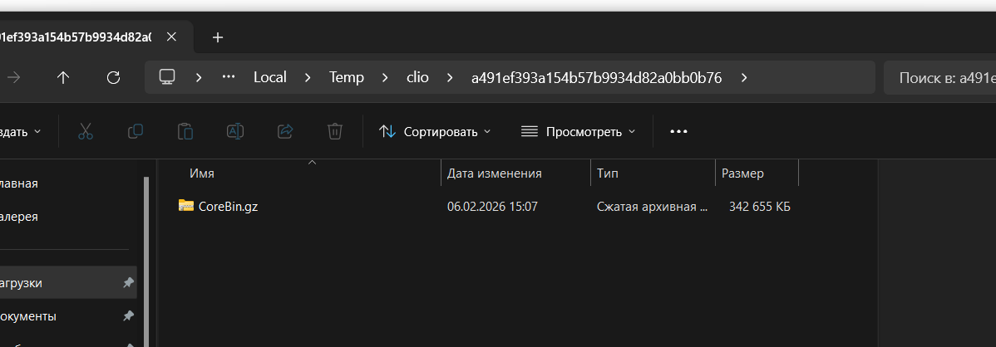996x347 pixels.
Task: Click the Cut scissors icon
Action: click(85, 131)
